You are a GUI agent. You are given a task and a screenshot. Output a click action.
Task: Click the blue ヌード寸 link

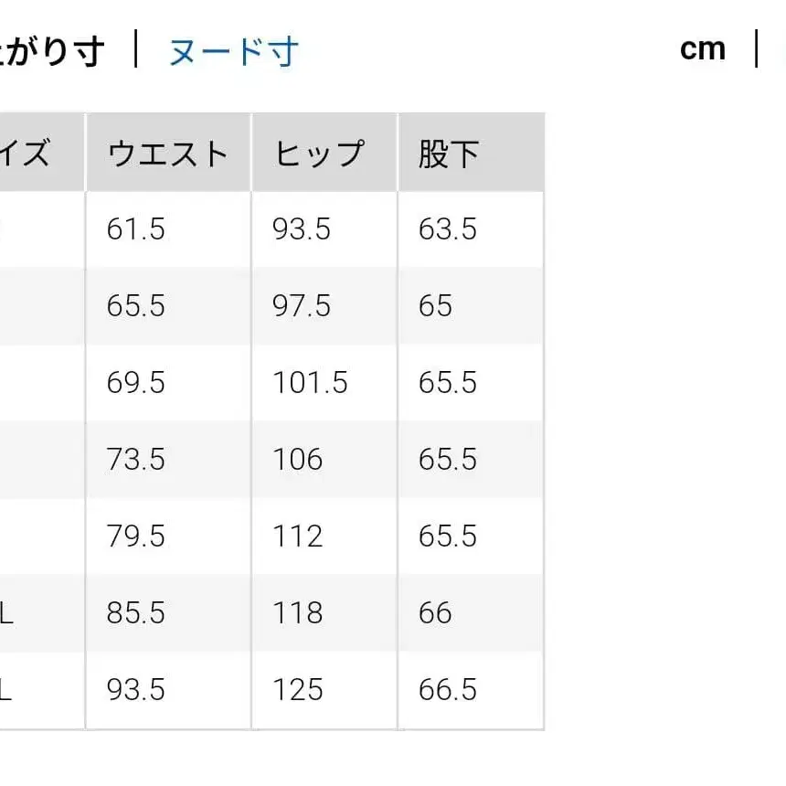[x=231, y=52]
